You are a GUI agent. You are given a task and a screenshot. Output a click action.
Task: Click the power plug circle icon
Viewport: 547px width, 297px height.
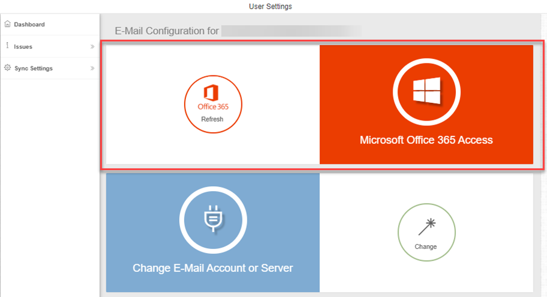coord(213,220)
